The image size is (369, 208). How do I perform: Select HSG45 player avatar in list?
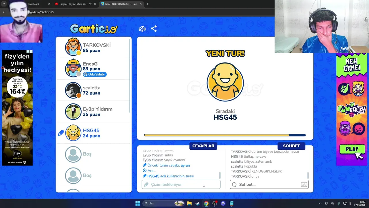(x=73, y=133)
